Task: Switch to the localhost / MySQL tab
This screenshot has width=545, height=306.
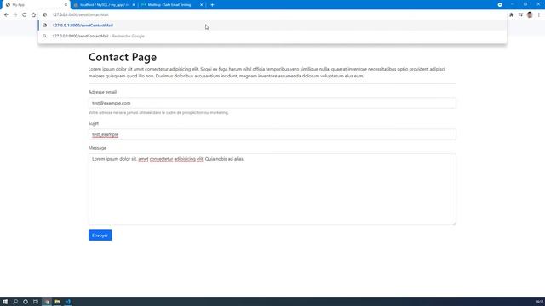Action: click(105, 5)
